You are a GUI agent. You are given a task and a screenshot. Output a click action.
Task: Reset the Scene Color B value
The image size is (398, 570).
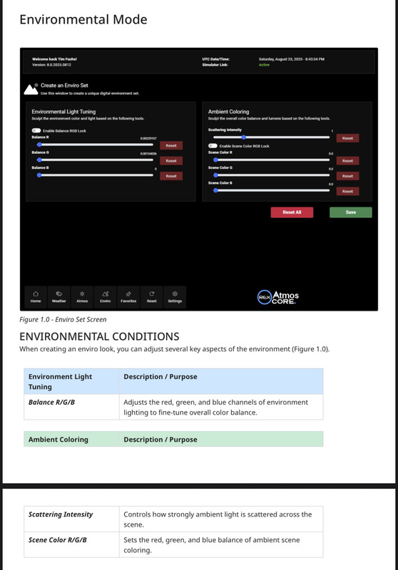(x=347, y=191)
